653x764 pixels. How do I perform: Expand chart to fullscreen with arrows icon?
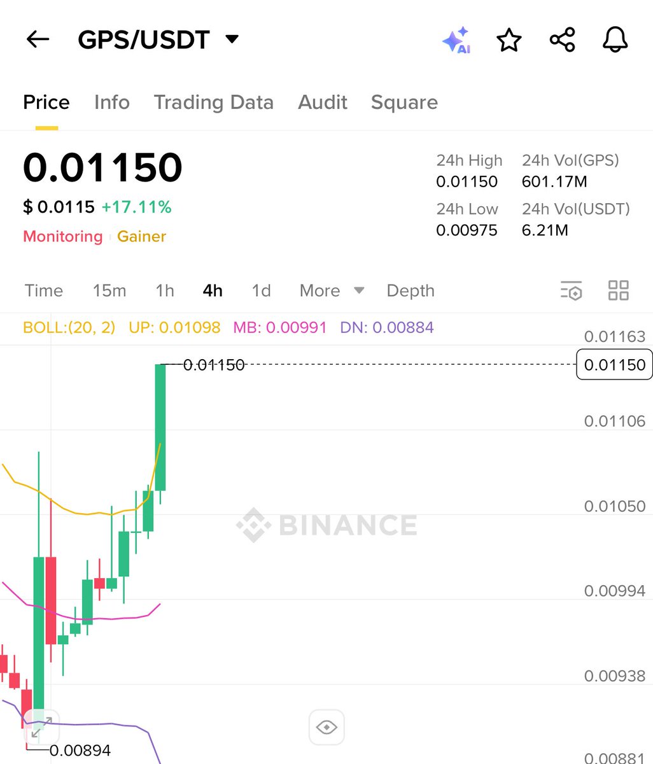[x=42, y=726]
